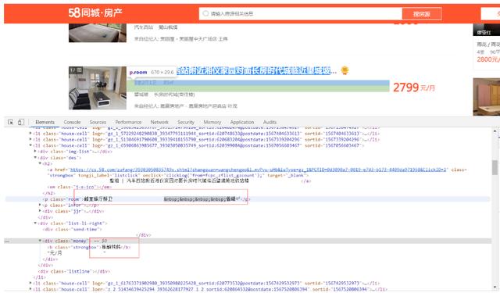Click the DevTools vertical scrollbar thumb

(495, 167)
